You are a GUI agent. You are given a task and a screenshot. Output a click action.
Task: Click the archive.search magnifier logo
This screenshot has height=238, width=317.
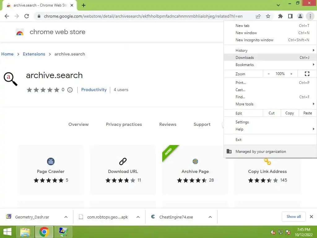[x=11, y=79]
